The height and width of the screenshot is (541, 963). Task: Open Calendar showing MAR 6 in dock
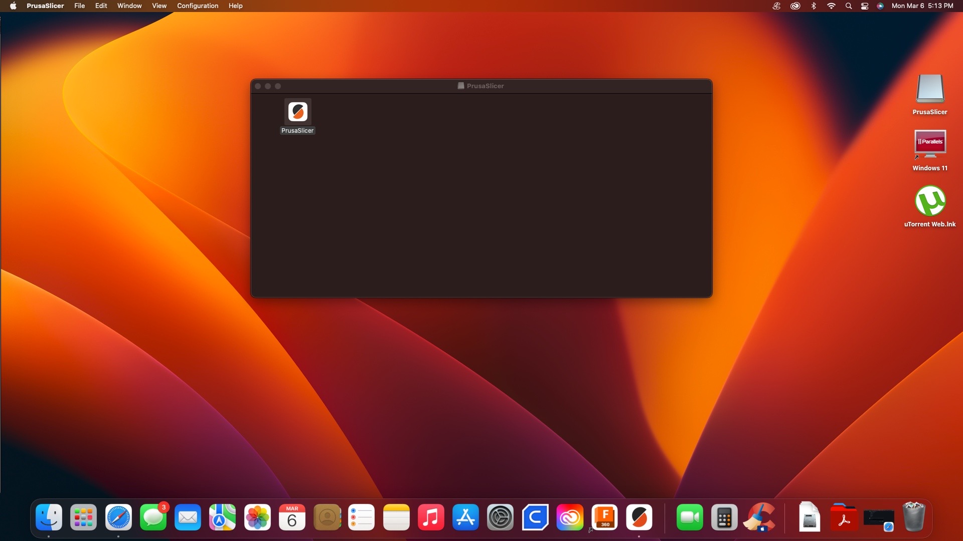pyautogui.click(x=292, y=517)
